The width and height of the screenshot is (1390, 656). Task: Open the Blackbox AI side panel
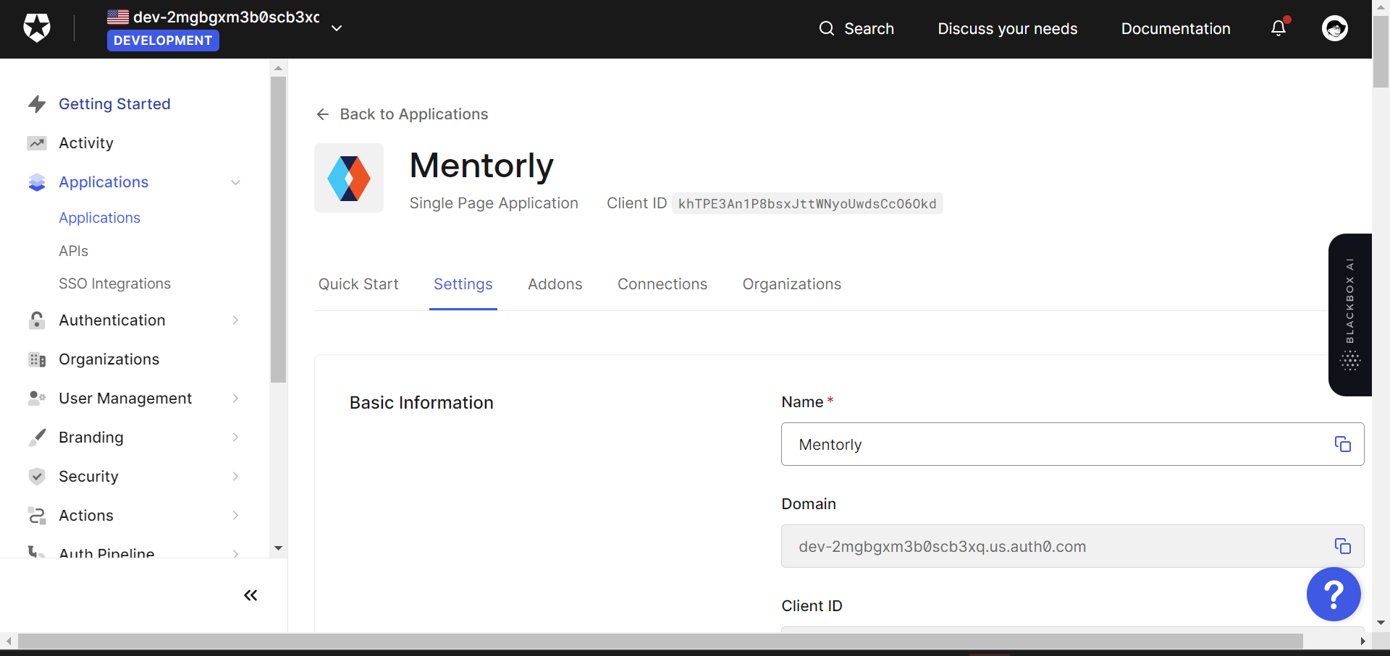(x=1349, y=315)
